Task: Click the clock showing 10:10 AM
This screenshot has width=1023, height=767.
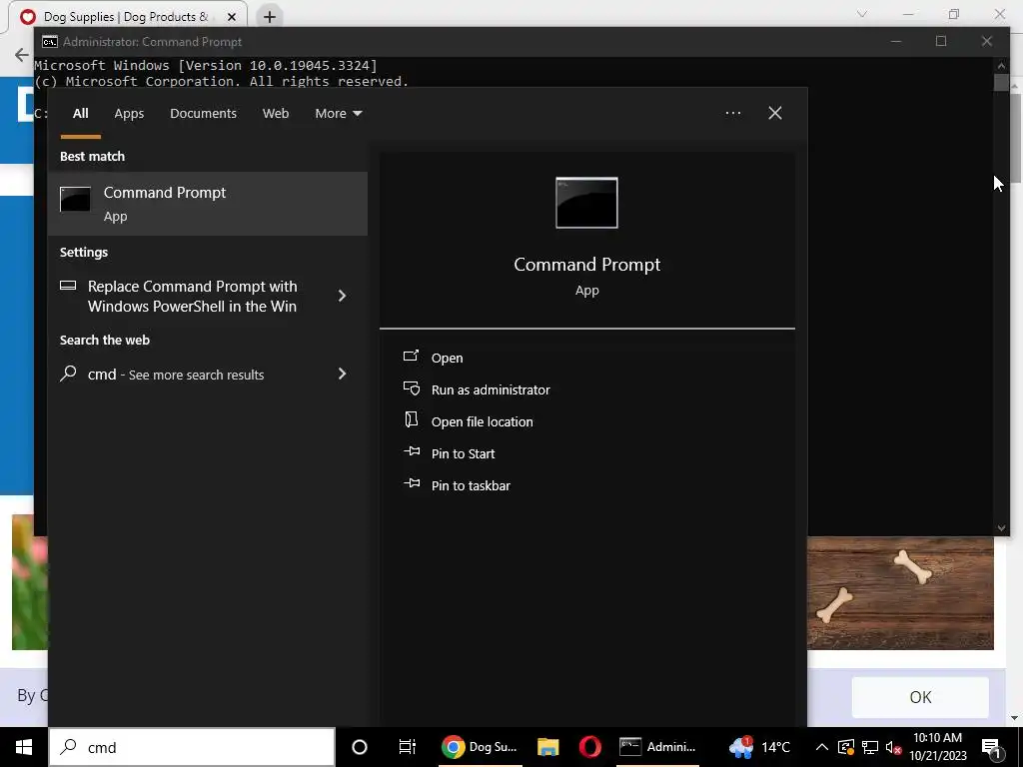Action: point(937,747)
